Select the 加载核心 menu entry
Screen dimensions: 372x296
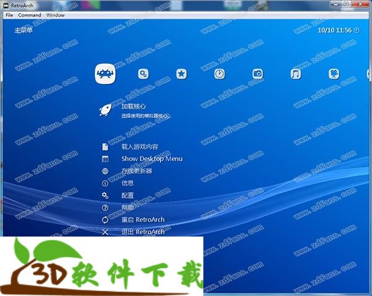coord(133,107)
